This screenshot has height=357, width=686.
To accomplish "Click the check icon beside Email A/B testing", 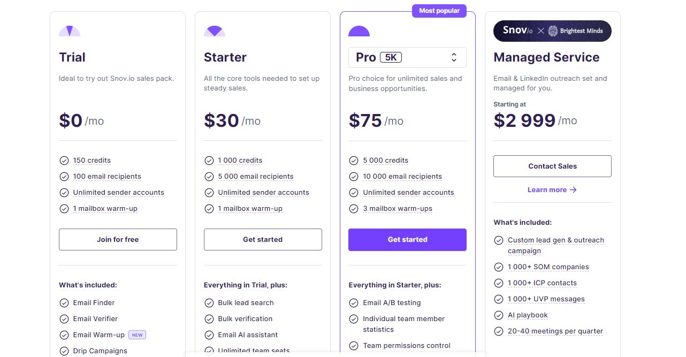I will (x=354, y=303).
